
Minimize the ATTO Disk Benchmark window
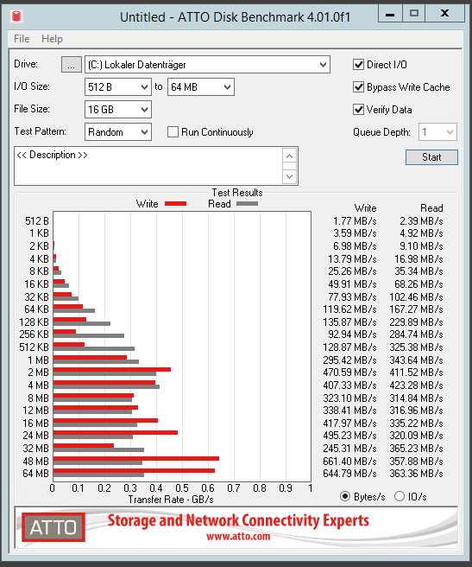(390, 14)
